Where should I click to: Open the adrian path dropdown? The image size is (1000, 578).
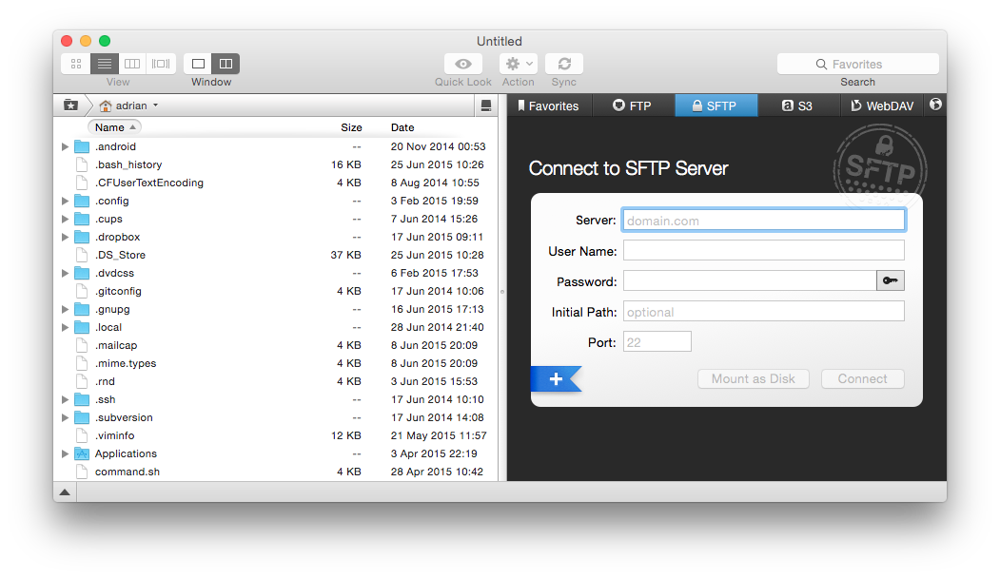(129, 106)
